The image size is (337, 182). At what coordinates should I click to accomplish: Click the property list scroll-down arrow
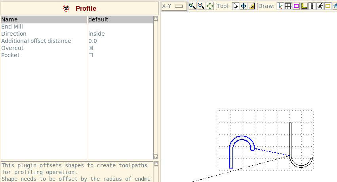[156, 157]
